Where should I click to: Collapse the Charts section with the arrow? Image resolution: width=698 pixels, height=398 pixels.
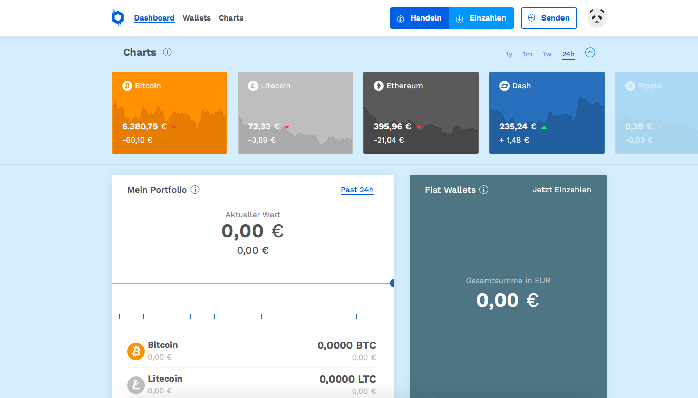[x=590, y=52]
